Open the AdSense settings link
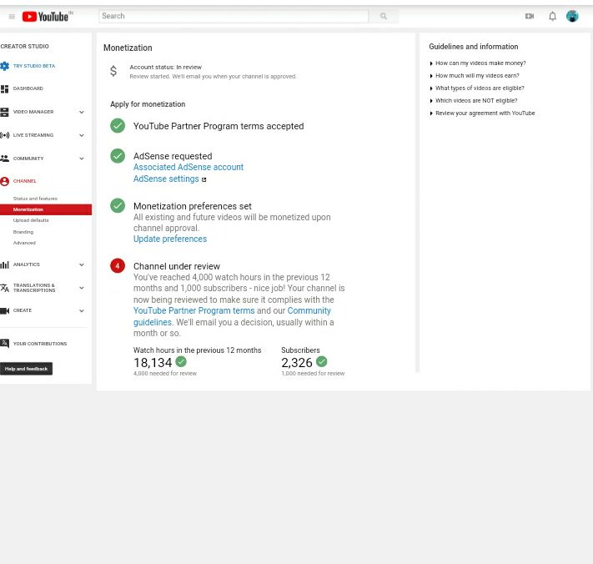 pos(166,179)
